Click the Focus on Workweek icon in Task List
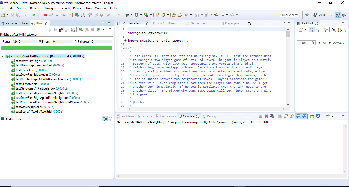Screen dimensions: 349x187 coord(326,30)
